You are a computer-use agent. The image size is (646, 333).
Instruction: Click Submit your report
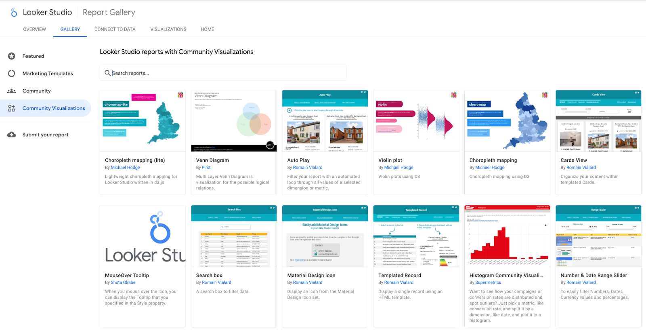[46, 135]
